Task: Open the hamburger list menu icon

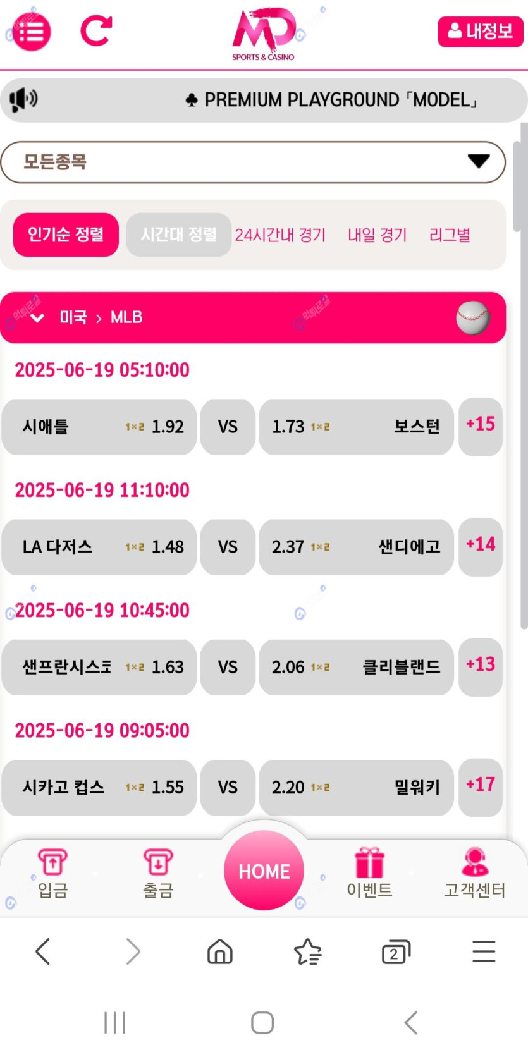Action: (x=31, y=31)
